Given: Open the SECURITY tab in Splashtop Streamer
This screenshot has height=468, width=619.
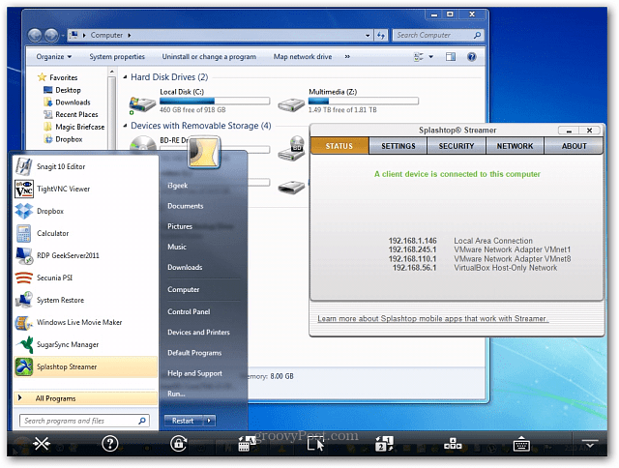Looking at the screenshot, I should (x=457, y=146).
